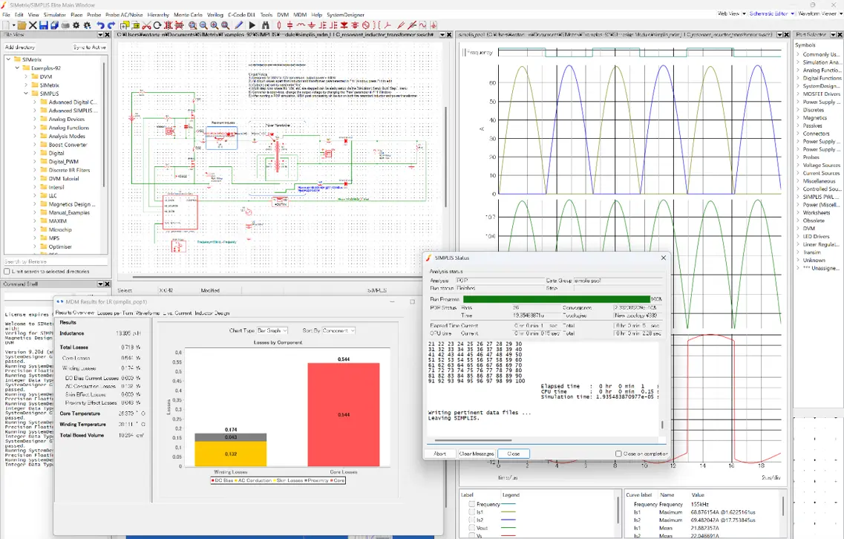Image resolution: width=844 pixels, height=539 pixels.
Task: Click the Rotate toolbar icon
Action: click(x=157, y=25)
